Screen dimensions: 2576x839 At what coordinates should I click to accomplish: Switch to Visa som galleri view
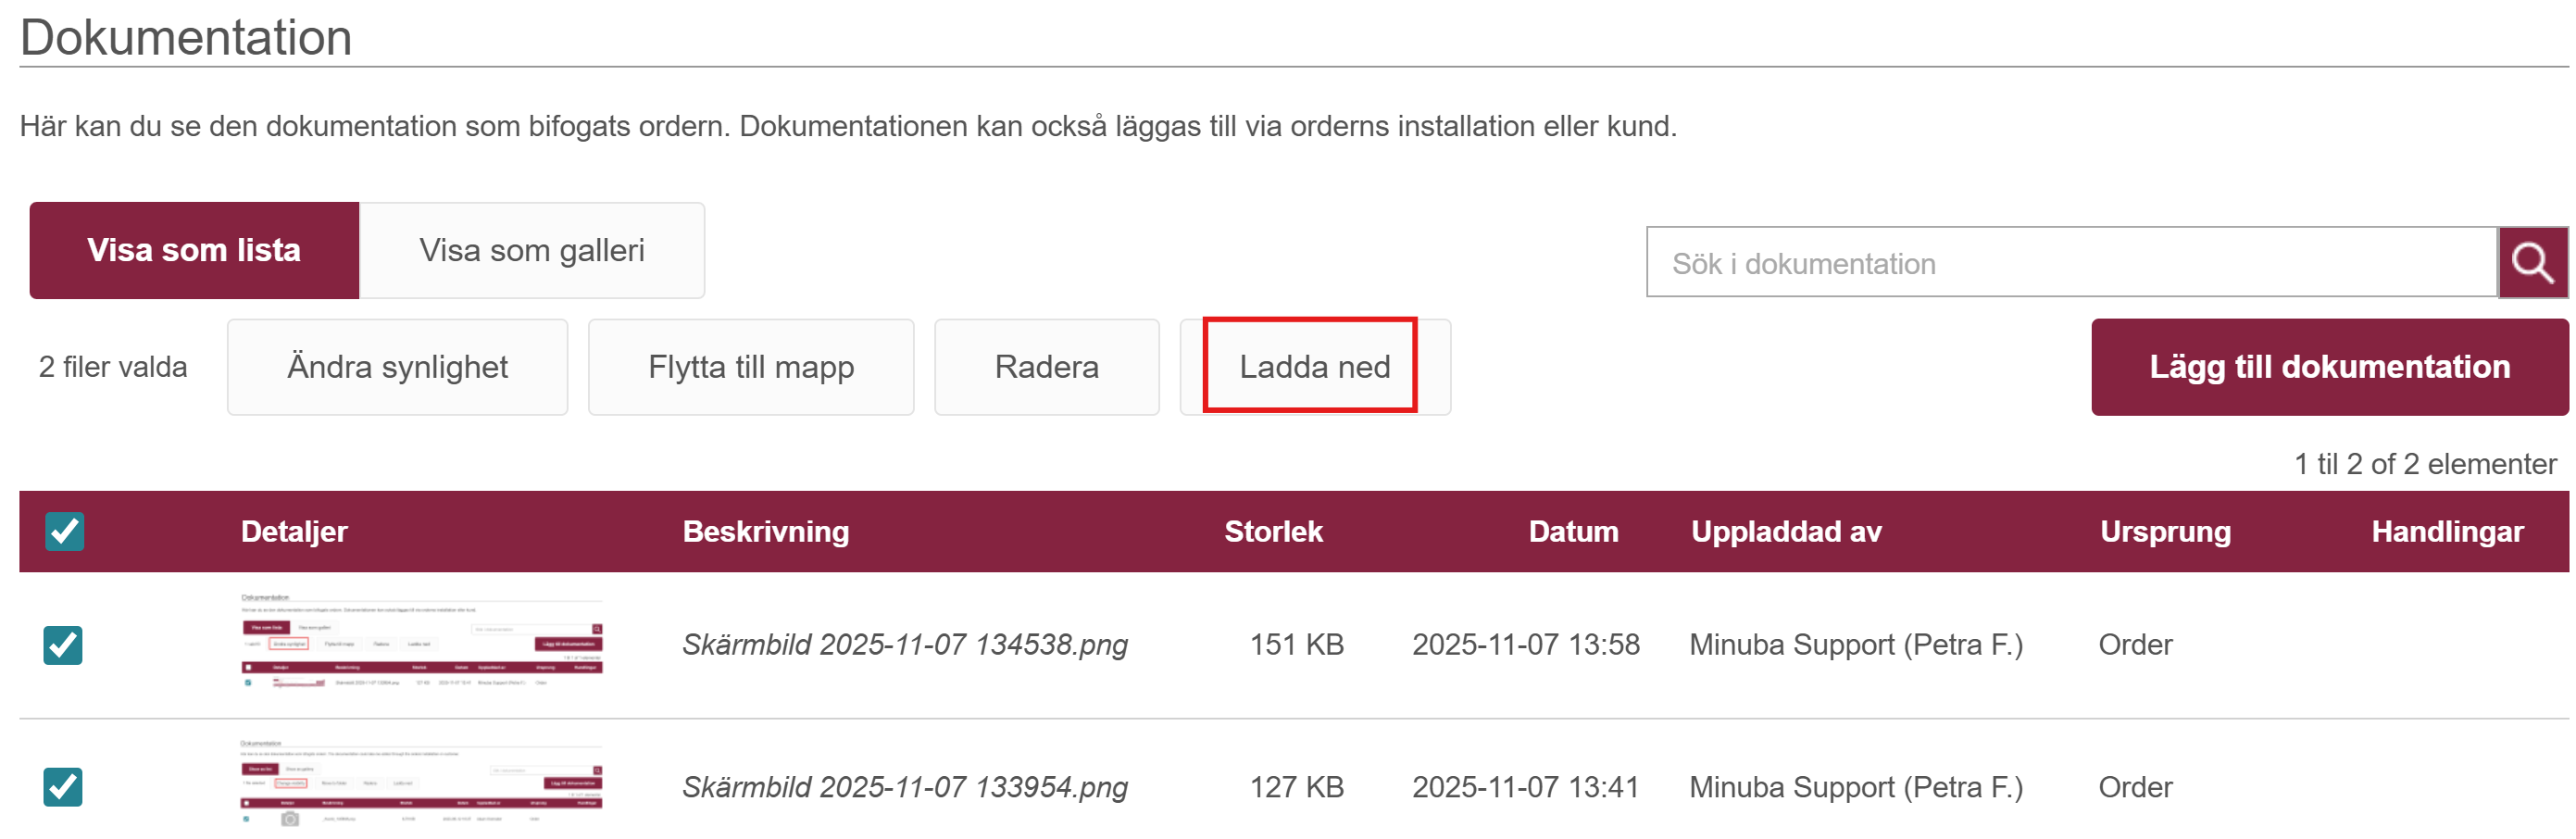(531, 250)
